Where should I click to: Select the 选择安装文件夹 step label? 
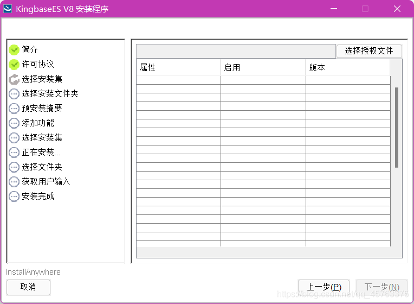(50, 94)
